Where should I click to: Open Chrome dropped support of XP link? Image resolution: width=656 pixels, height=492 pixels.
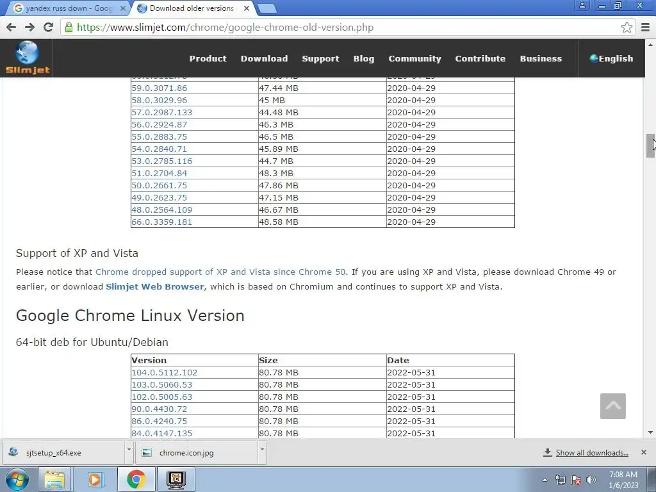[x=220, y=272]
